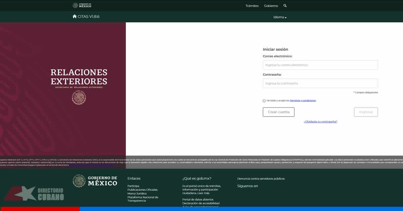Image resolution: width=403 pixels, height=211 pixels.
Task: Focus the Contraseña input field
Action: [320, 83]
